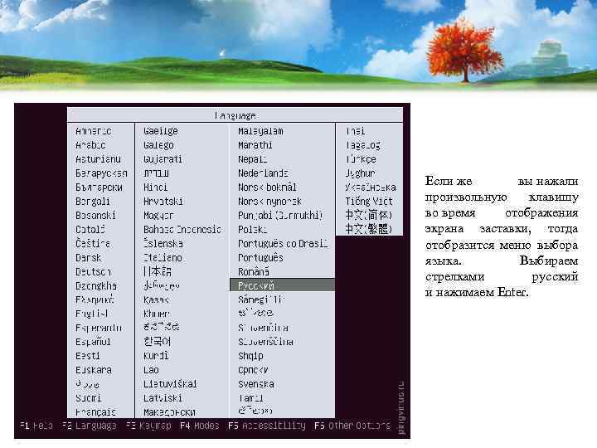The image size is (597, 448).
Task: Choose Català language
Action: (90, 230)
